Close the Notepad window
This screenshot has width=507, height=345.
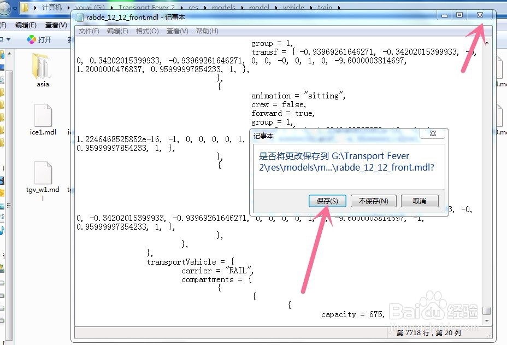coord(480,15)
